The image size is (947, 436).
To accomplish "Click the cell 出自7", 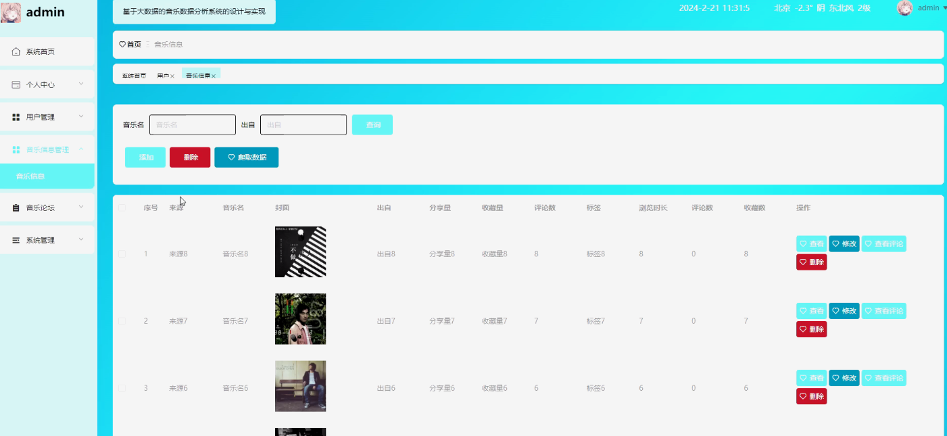I will click(386, 320).
